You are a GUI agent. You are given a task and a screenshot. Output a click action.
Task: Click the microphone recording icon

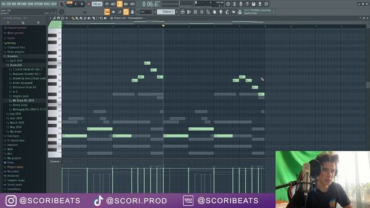[x=240, y=4]
